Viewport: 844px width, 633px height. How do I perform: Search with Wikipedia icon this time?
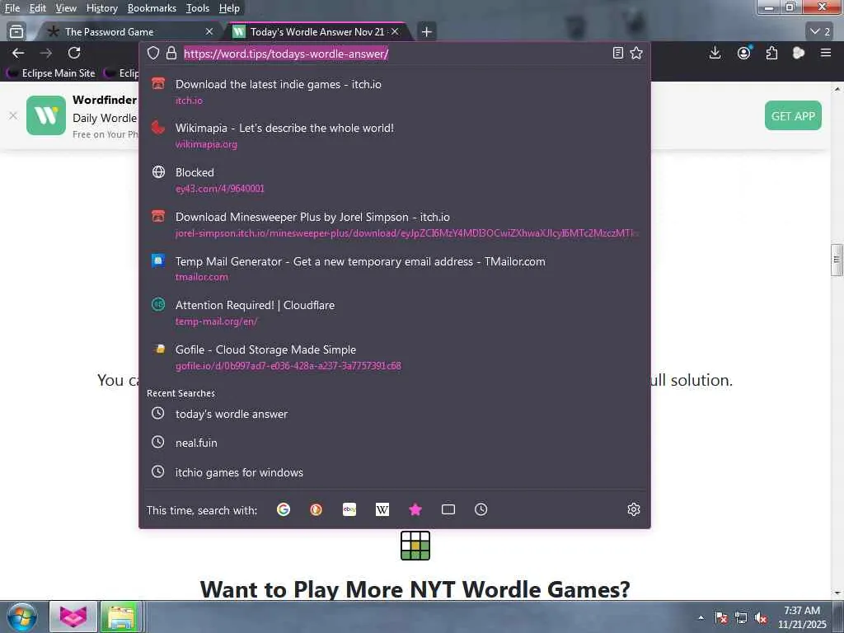(x=382, y=509)
